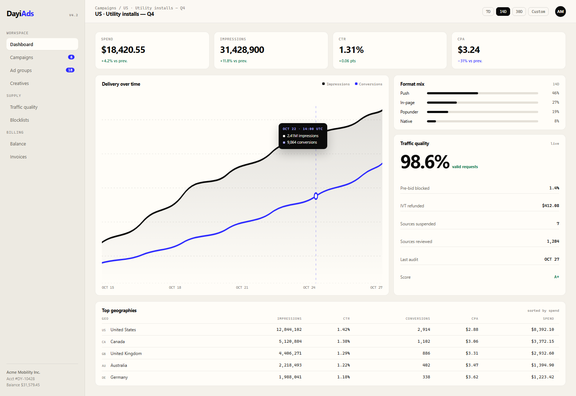Click the conversions data point on chart
Viewport: 576px width, 396px height.
(x=316, y=196)
